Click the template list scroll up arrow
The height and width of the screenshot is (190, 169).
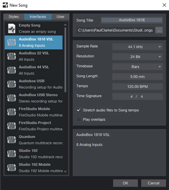point(65,25)
